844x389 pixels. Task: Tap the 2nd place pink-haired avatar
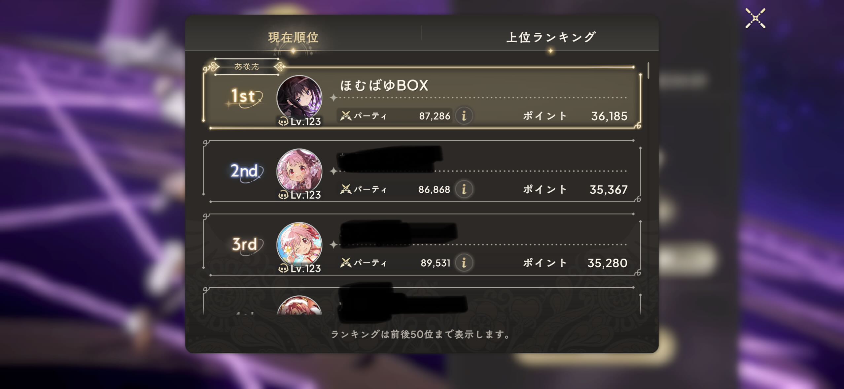pos(299,172)
